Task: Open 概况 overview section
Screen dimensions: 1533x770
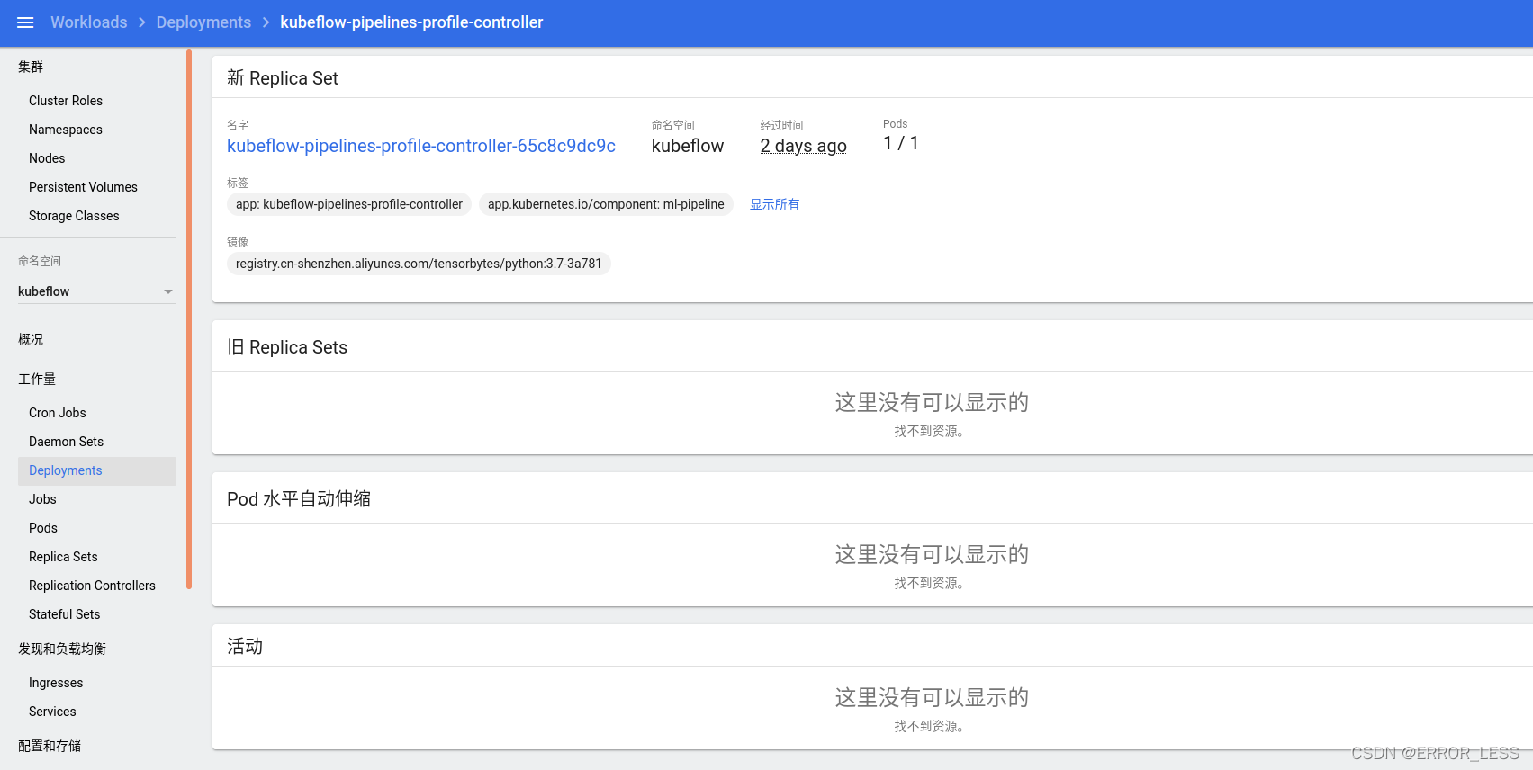Action: 31,339
